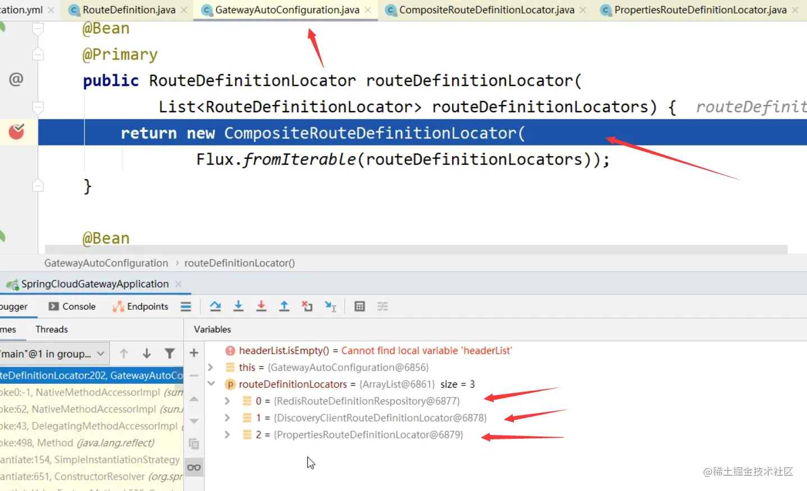
Task: Select invoke:62 NativeMethodAccessorImpl frame
Action: [x=92, y=409]
